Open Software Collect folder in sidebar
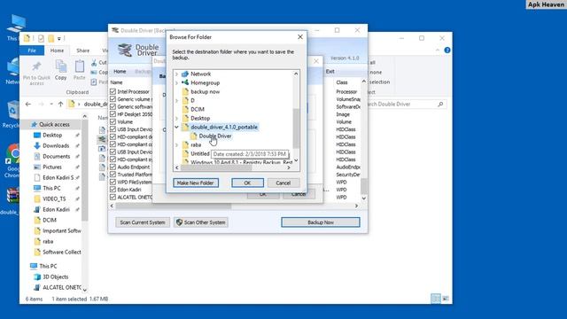Viewport: 567px width, 319px height. tap(61, 252)
